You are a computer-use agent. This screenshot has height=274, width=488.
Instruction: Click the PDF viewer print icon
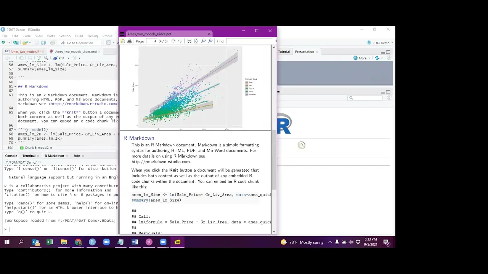pos(130,41)
